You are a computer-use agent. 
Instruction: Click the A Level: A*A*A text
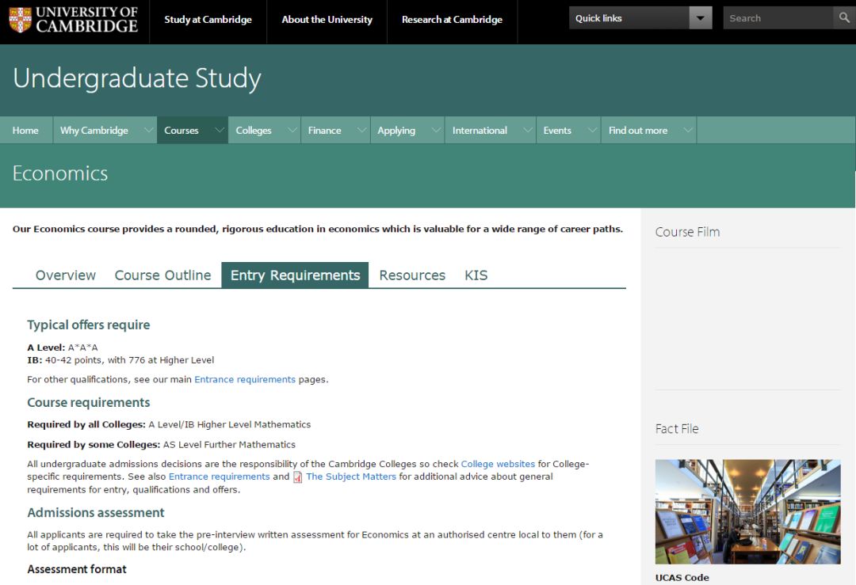point(63,348)
